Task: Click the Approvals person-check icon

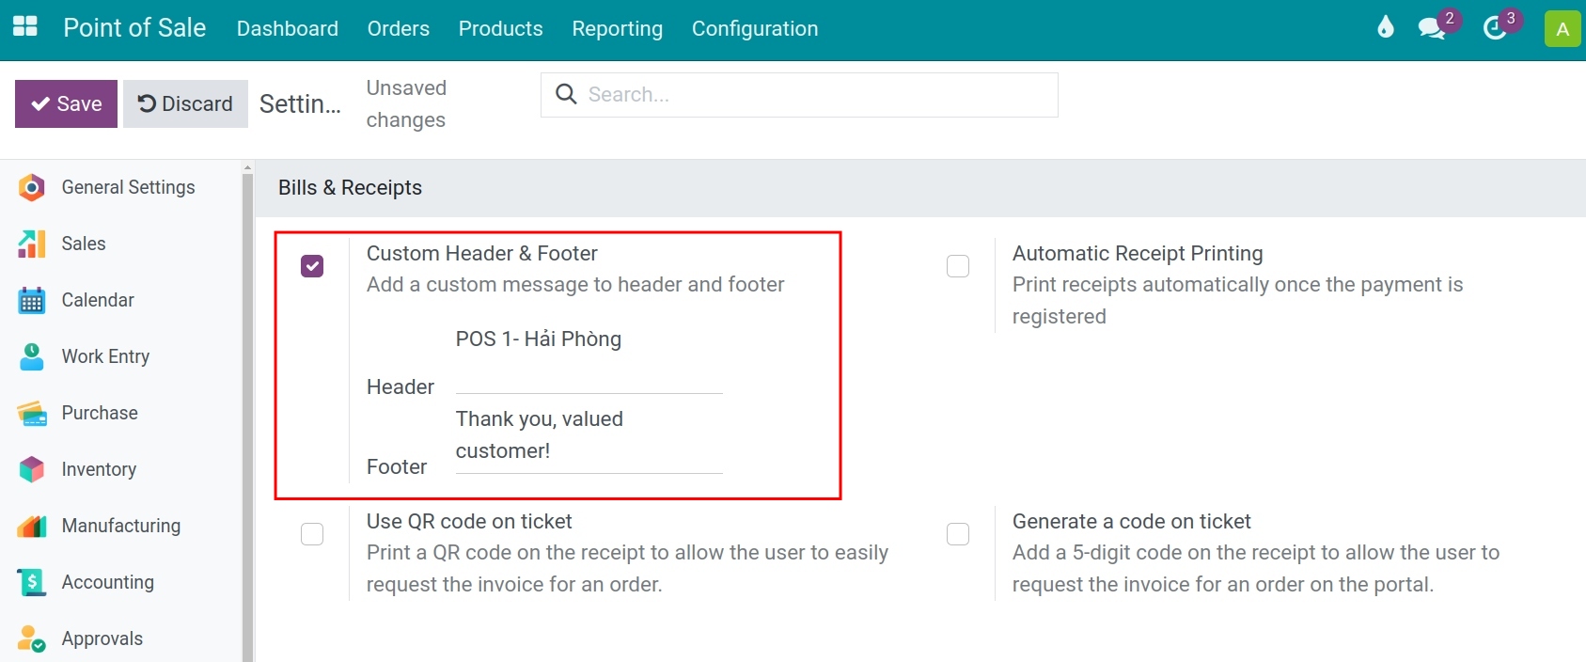Action: point(32,638)
